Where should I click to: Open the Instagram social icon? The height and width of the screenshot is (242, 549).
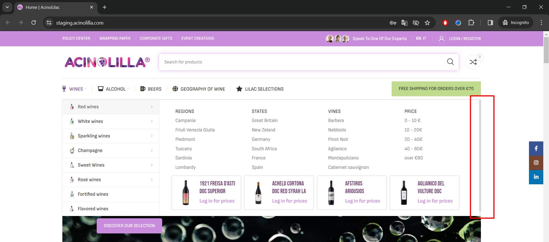tap(536, 163)
